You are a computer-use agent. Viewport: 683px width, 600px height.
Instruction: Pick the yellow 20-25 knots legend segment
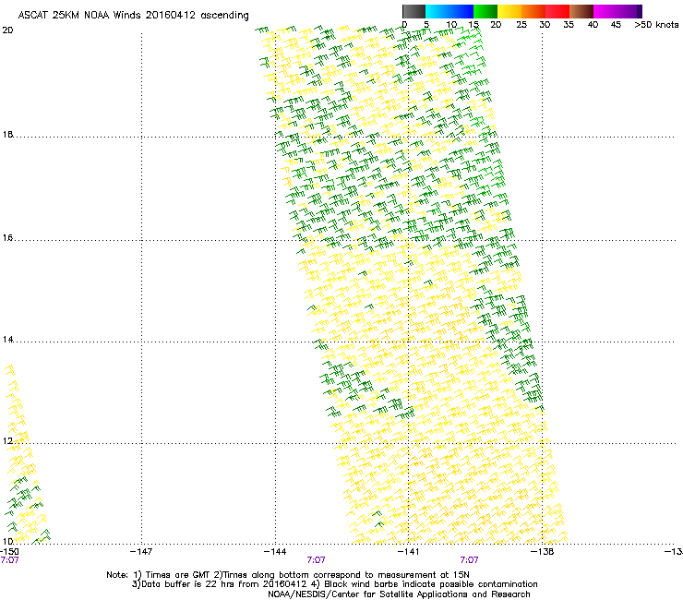click(x=509, y=11)
